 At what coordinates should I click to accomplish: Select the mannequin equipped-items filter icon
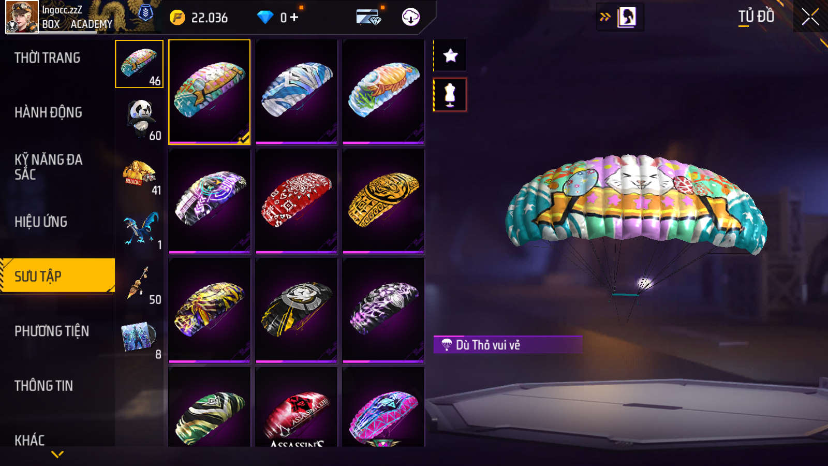[x=450, y=95]
